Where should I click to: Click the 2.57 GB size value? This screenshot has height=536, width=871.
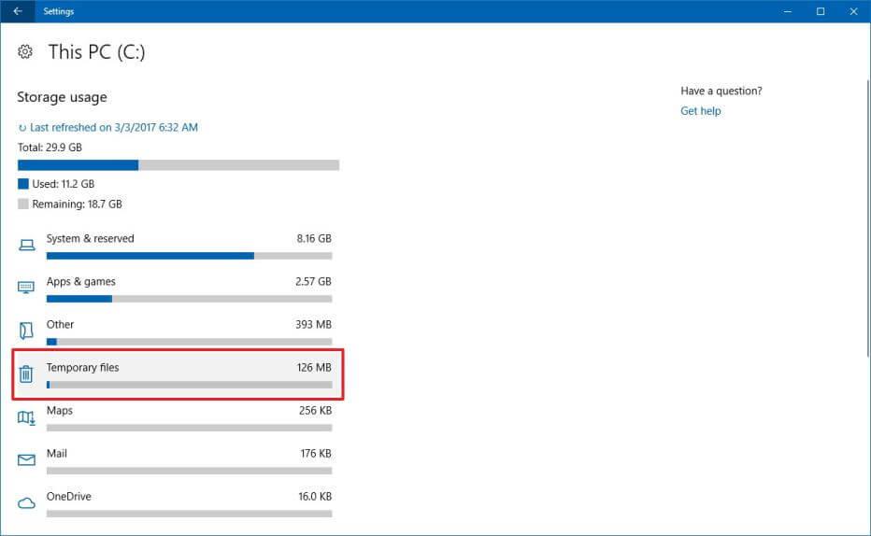coord(313,281)
